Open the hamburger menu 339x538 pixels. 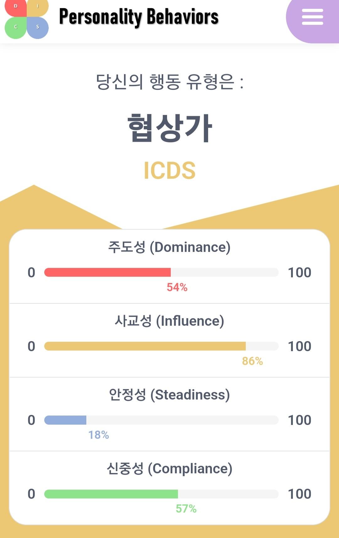click(312, 17)
